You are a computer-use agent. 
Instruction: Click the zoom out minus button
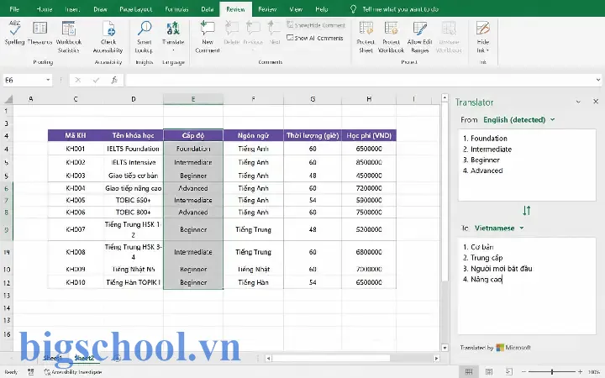(x=523, y=372)
